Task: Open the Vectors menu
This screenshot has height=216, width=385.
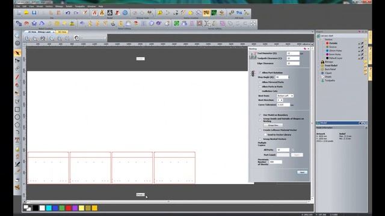Action: pos(49,7)
